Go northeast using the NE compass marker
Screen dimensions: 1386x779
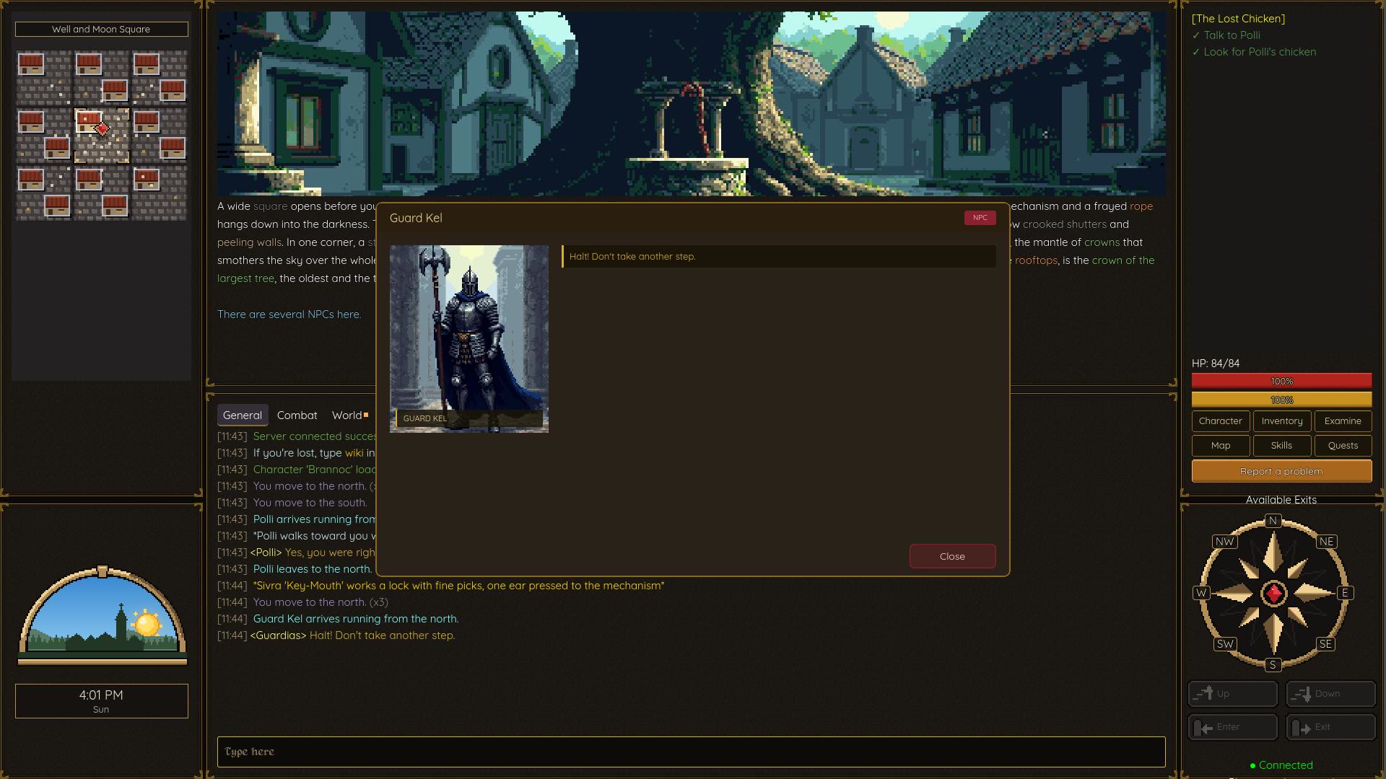click(1326, 542)
